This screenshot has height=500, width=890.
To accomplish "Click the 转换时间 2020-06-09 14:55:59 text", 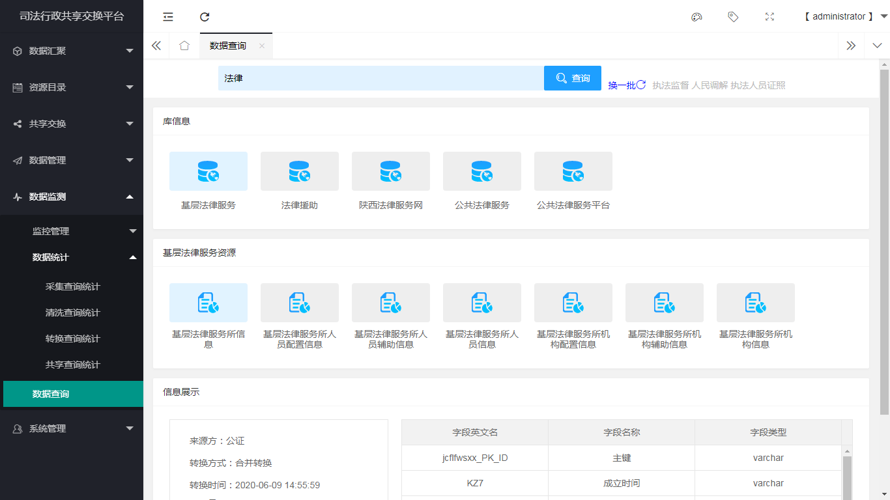I will (x=255, y=485).
